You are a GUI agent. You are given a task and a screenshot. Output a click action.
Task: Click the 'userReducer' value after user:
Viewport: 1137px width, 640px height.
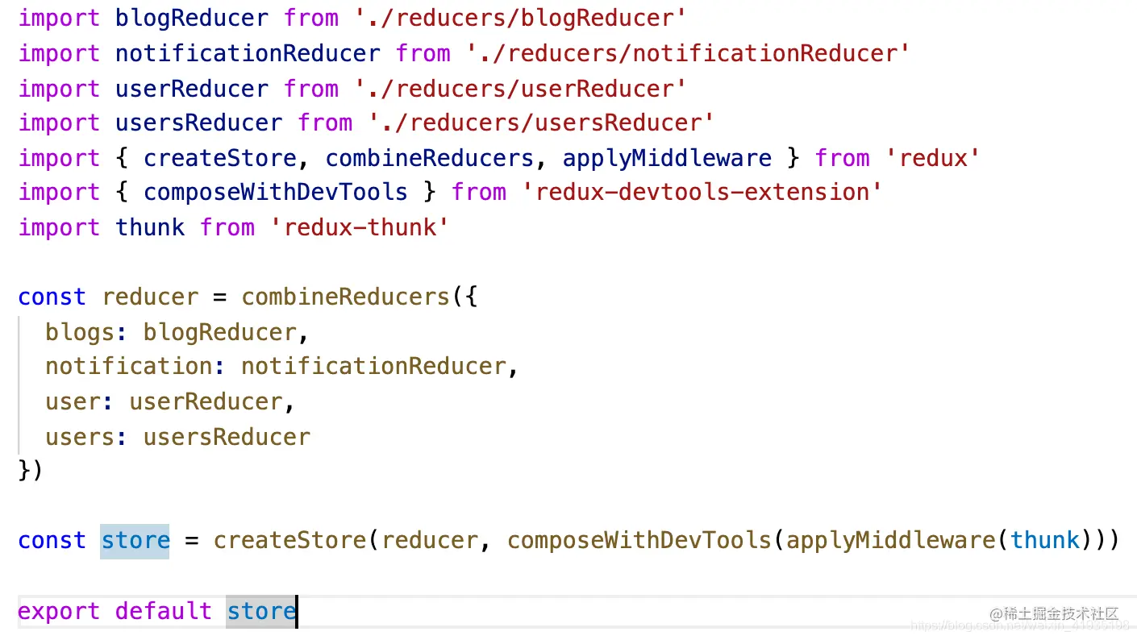pos(206,401)
